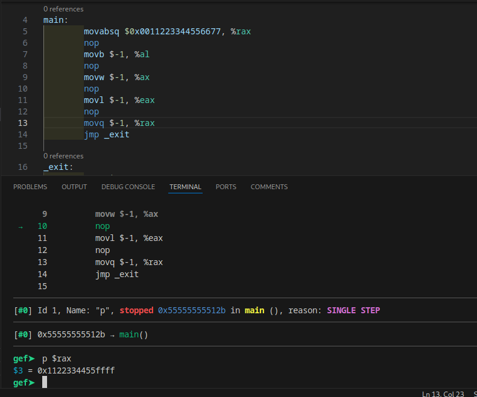Click the '_exit:' label on line 16
This screenshot has height=397, width=477.
coord(58,167)
